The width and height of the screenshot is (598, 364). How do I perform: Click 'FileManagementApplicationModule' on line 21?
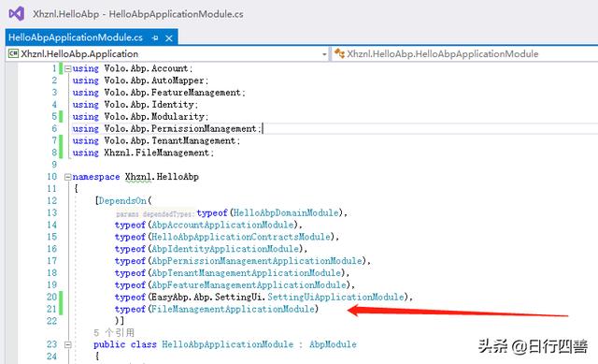233,309
